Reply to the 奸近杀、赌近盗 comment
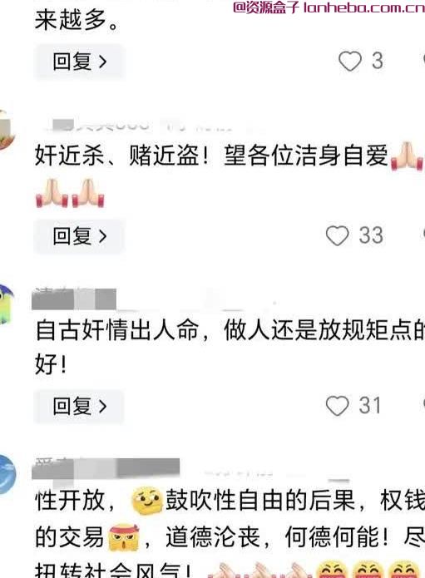This screenshot has height=578, width=425. tap(79, 236)
